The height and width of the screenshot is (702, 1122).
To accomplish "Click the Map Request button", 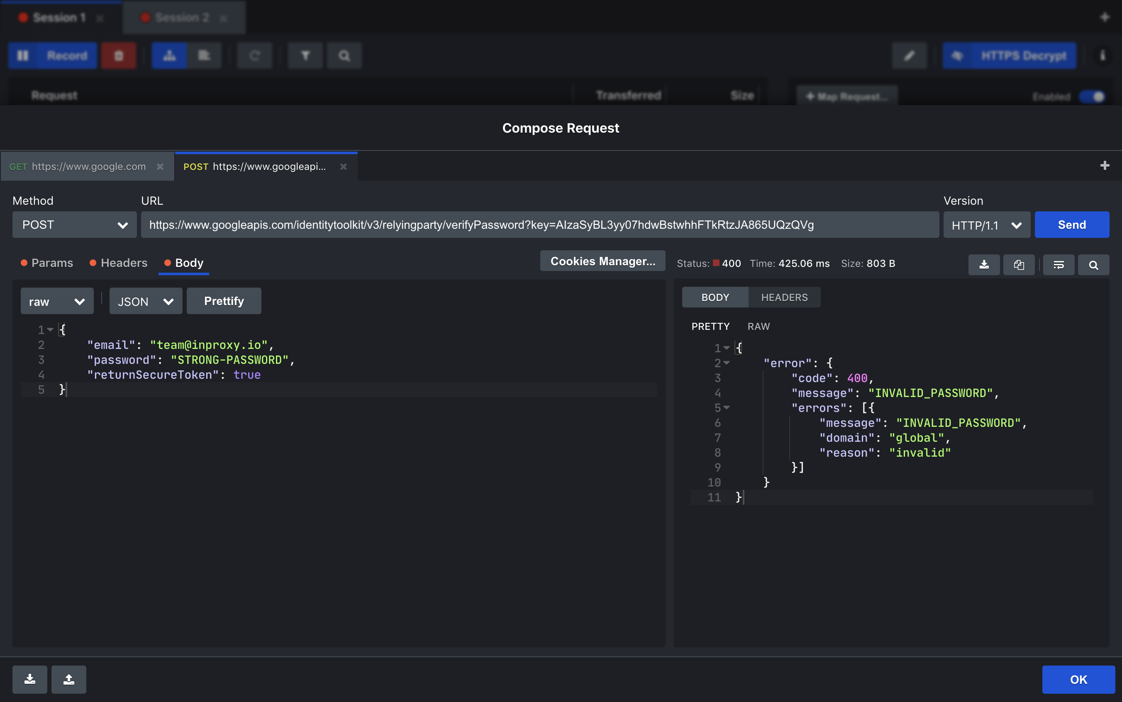I will (847, 96).
